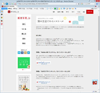Viewport: 100px width, 93px height.
Task: Open the マナー navigation link
Action: point(73,12)
